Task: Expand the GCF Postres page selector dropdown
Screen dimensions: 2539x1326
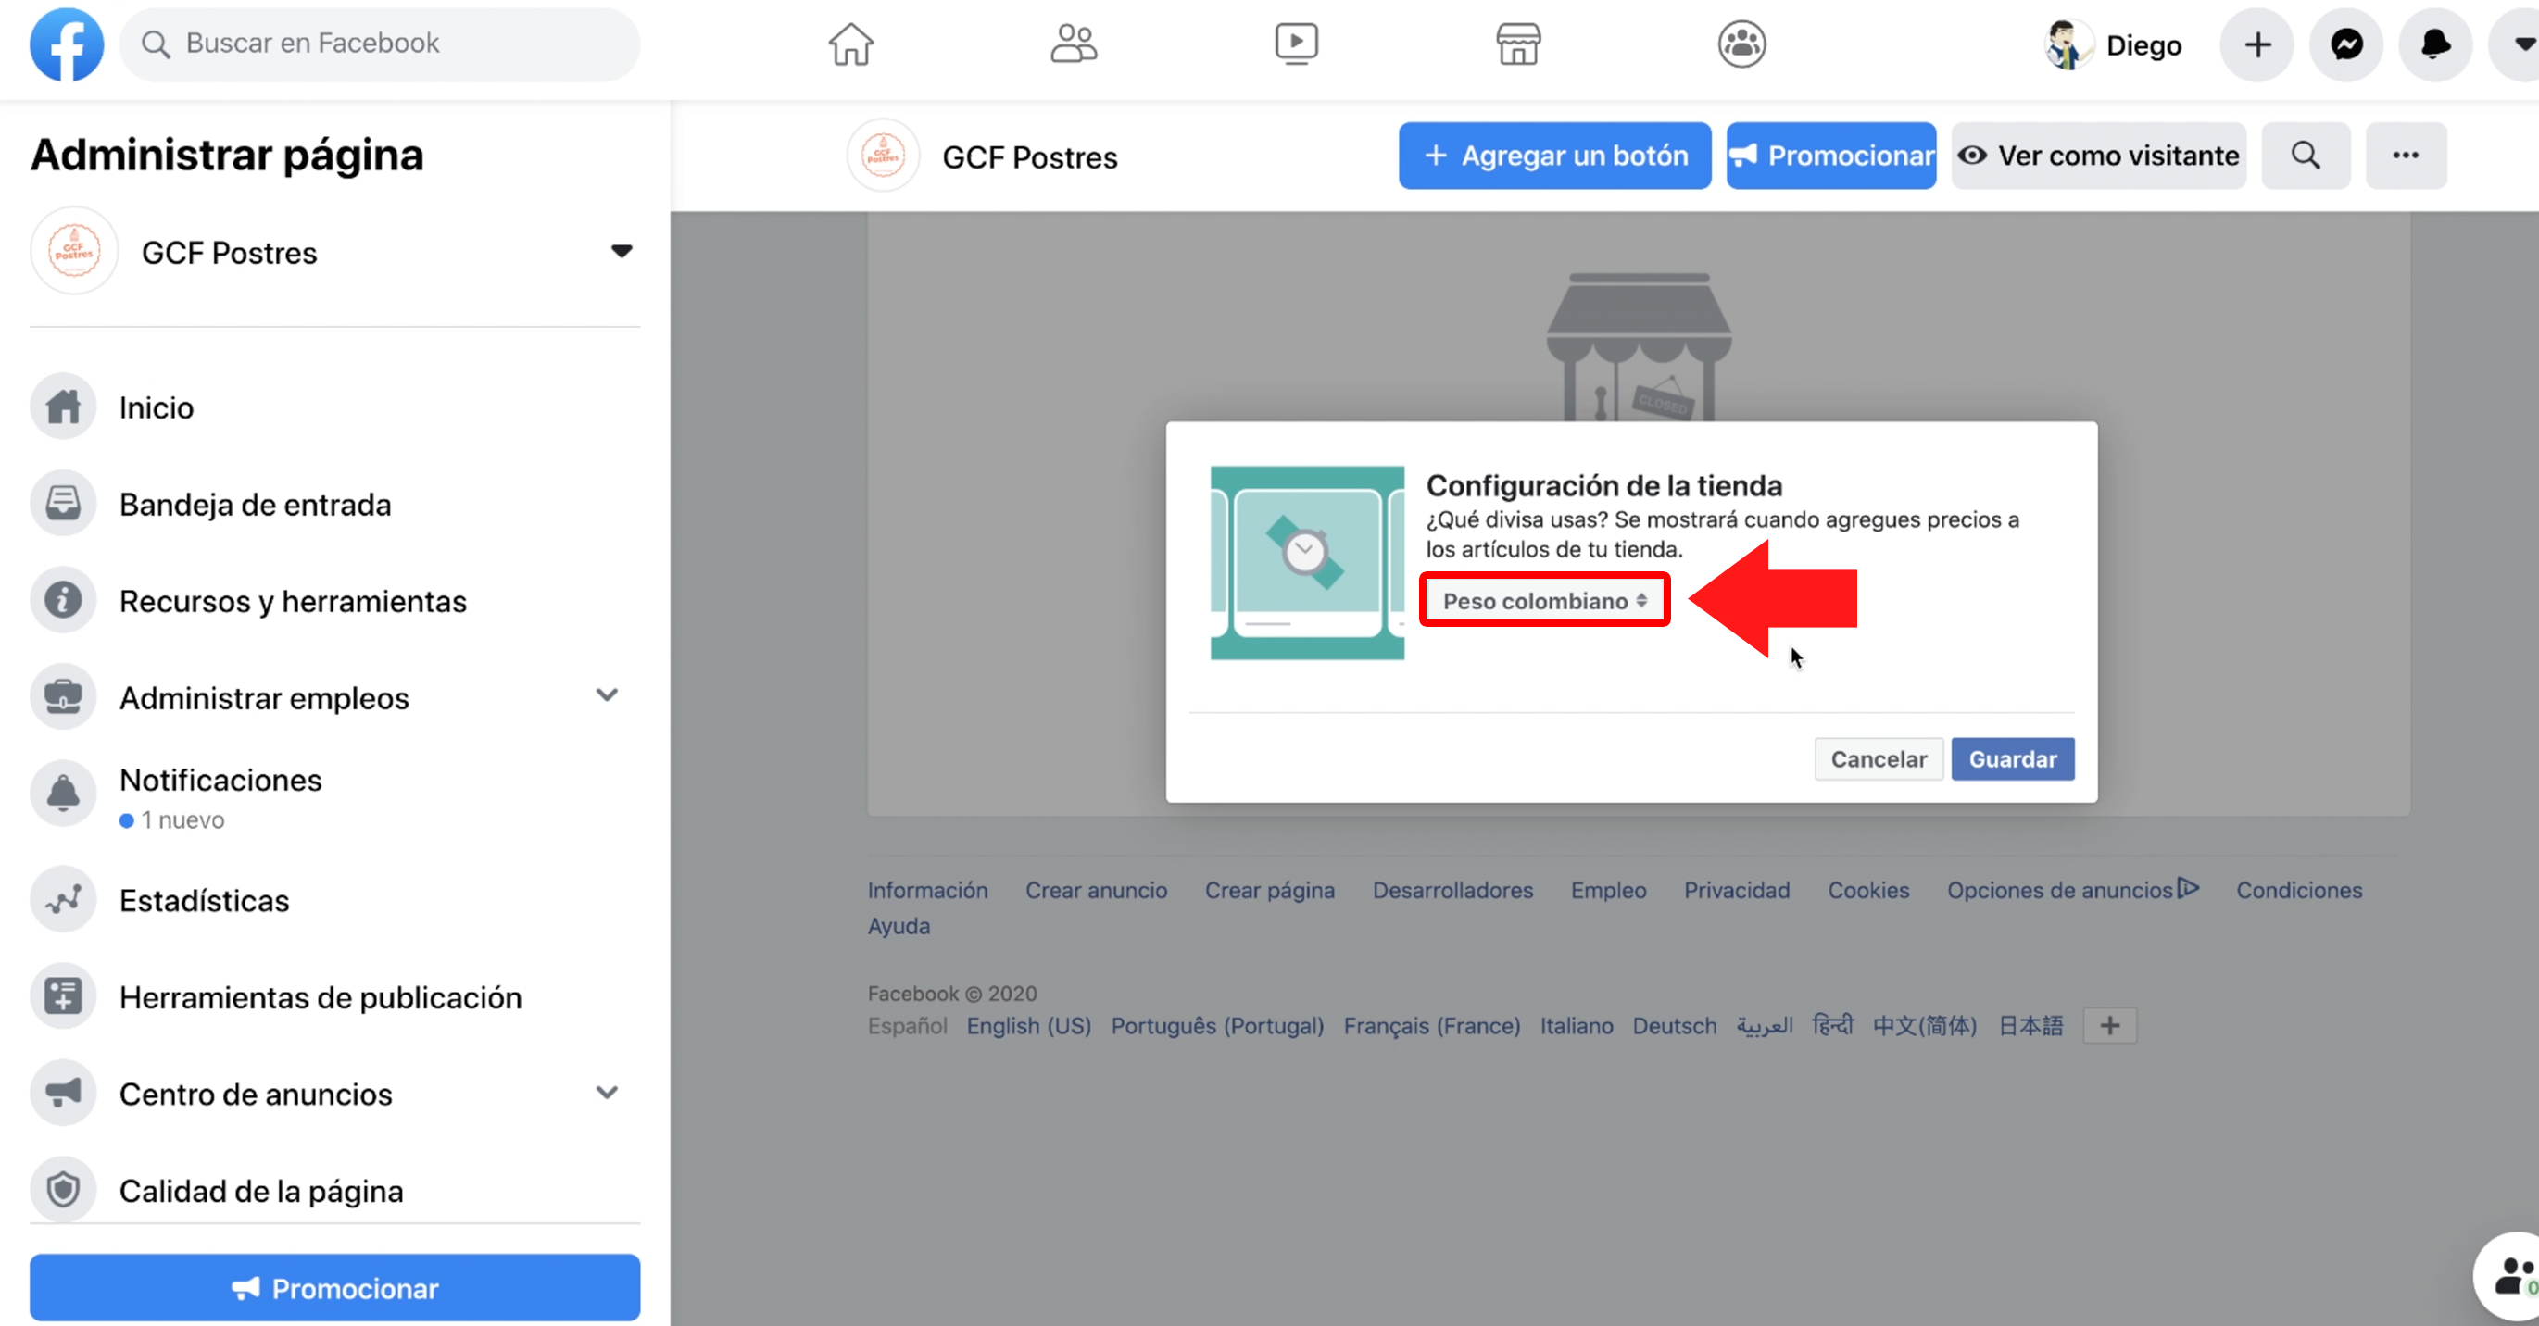Action: (x=621, y=251)
